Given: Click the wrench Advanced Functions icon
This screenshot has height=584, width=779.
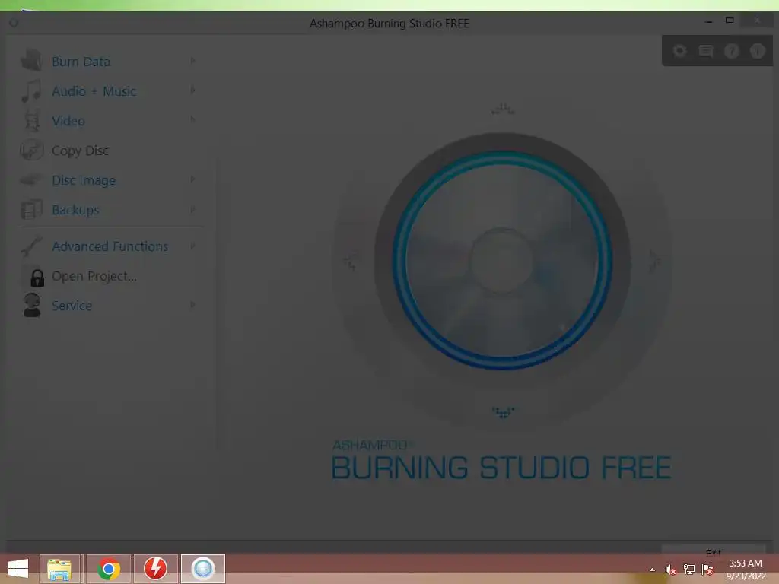Looking at the screenshot, I should click(x=31, y=246).
